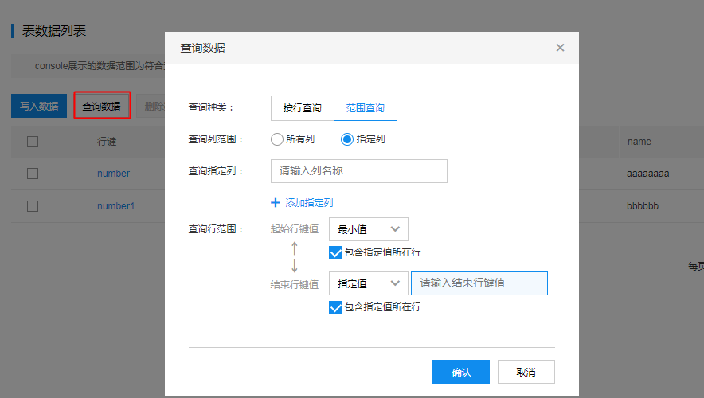Tick the select-all checkbox in table header
704x398 pixels.
pyautogui.click(x=33, y=142)
